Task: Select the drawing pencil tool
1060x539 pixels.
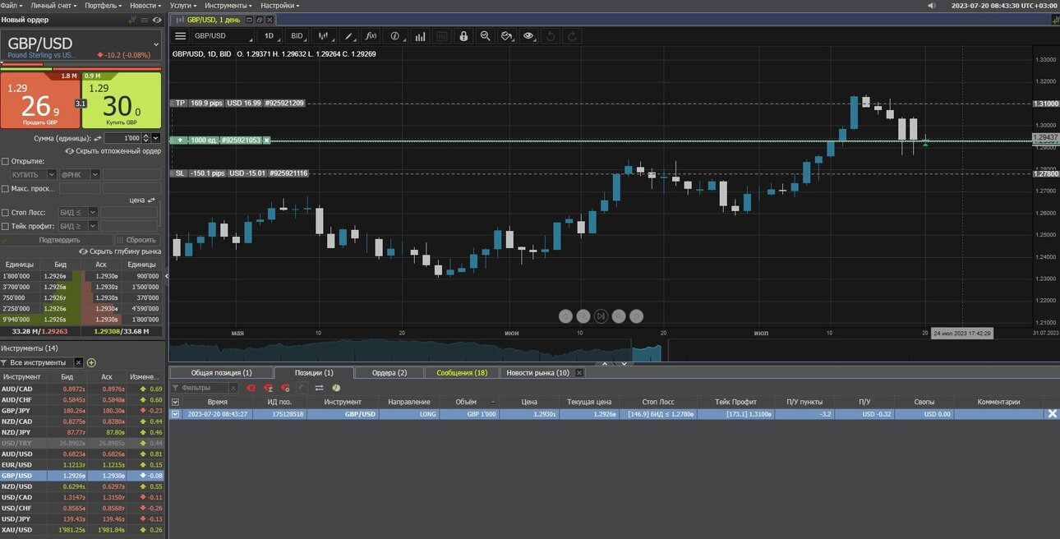Action: (349, 36)
